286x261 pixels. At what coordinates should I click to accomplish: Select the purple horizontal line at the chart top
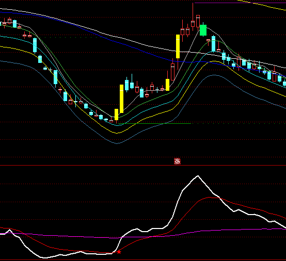click(x=240, y=3)
